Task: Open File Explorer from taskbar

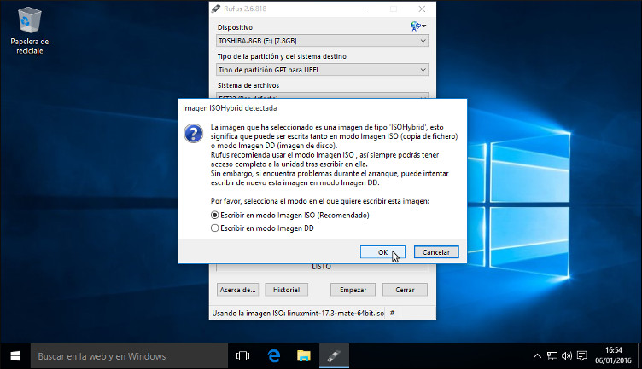Action: point(303,356)
